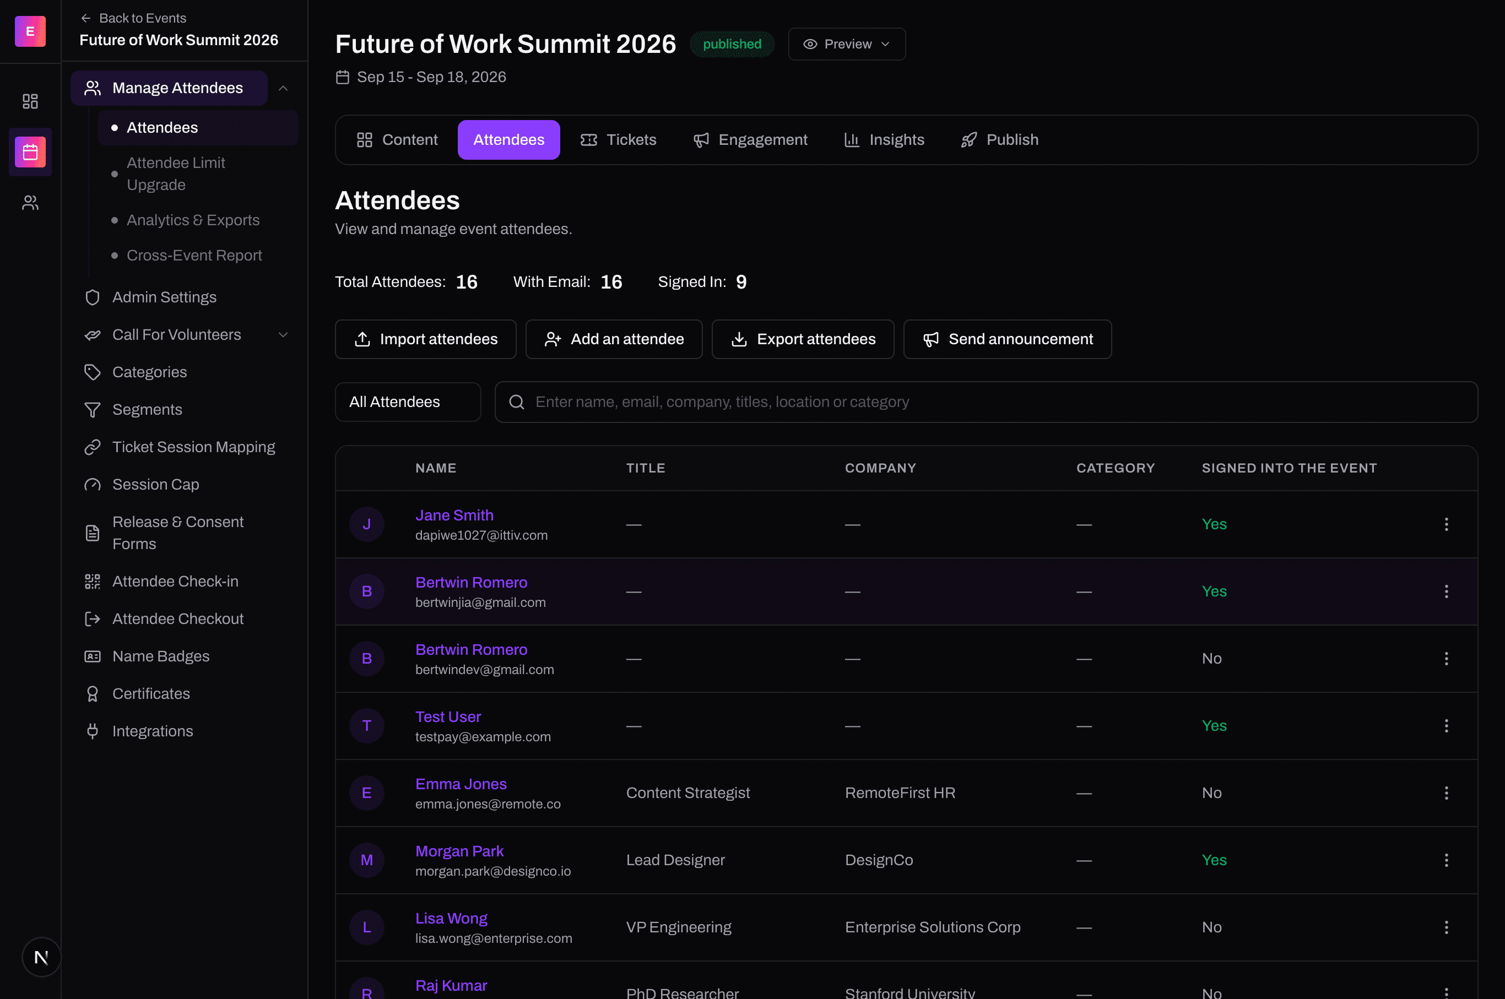Open three-dot menu for Morgan Park row

[1446, 860]
